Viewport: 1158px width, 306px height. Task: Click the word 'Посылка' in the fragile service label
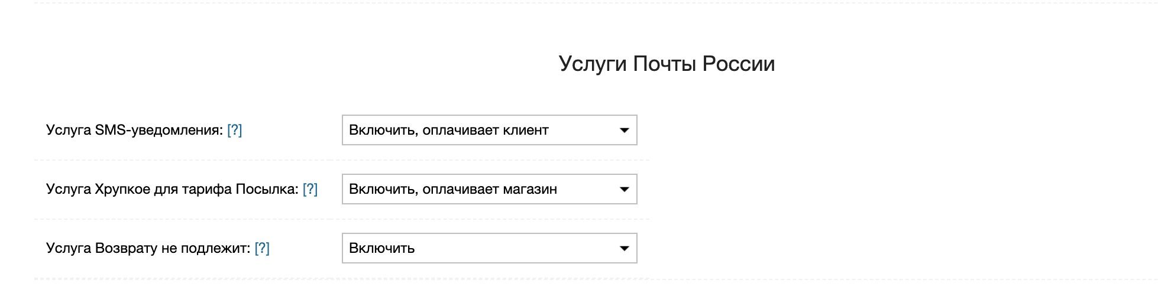pos(266,189)
